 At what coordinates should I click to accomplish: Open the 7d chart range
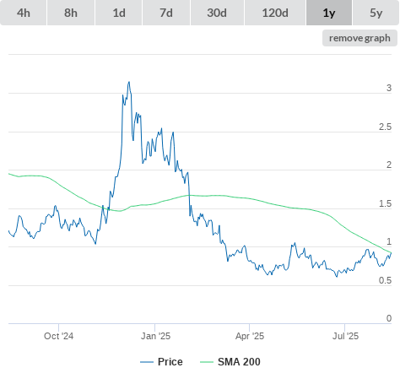click(166, 13)
